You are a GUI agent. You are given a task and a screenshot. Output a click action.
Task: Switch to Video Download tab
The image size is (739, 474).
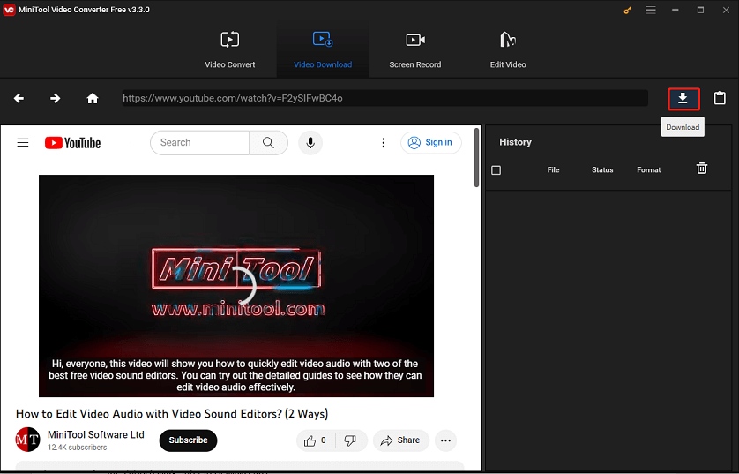point(323,50)
